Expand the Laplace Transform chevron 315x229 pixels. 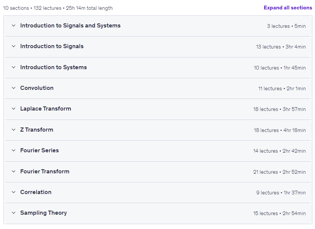[x=14, y=109]
